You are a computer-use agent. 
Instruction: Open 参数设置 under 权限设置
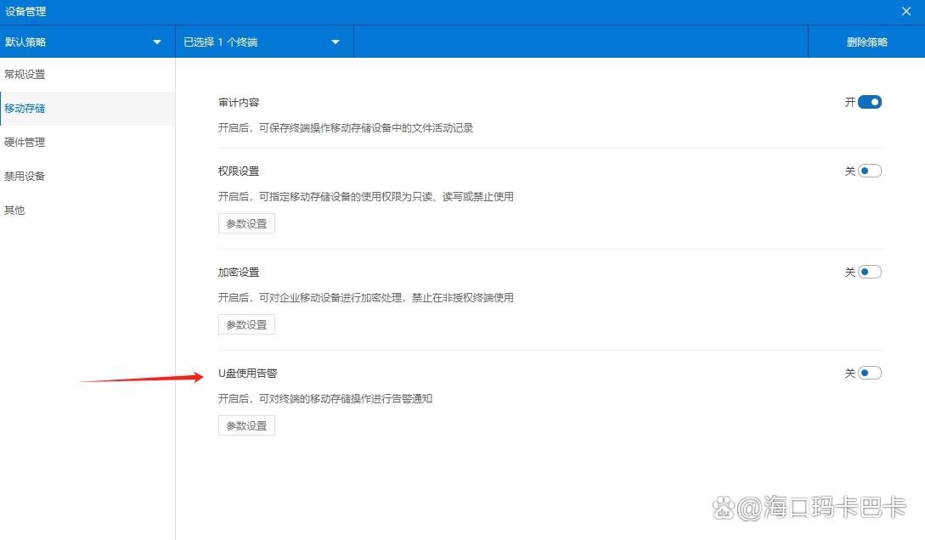[246, 223]
